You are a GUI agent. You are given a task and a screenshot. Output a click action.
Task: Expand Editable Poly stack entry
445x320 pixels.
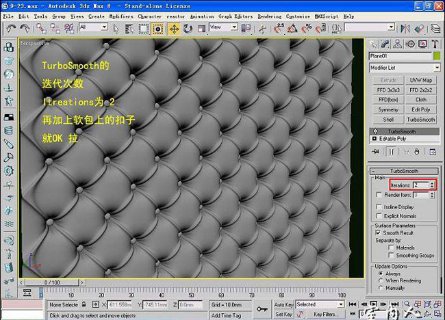(374, 139)
